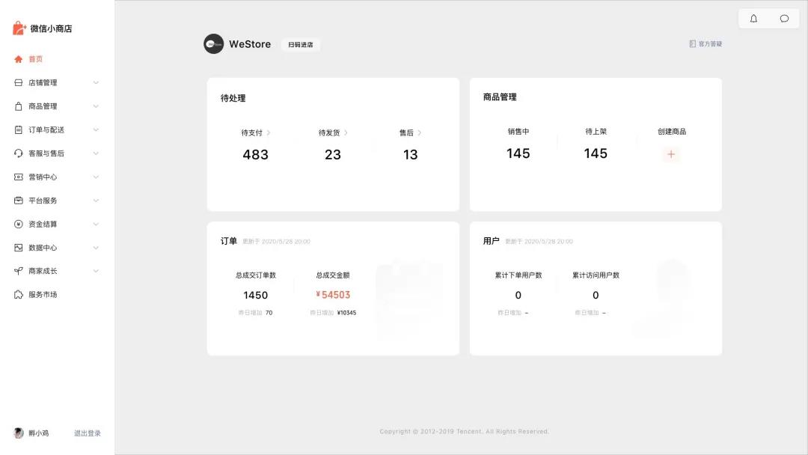Viewport: 808px width, 455px height.
Task: Click the 创建商品 label
Action: point(671,132)
